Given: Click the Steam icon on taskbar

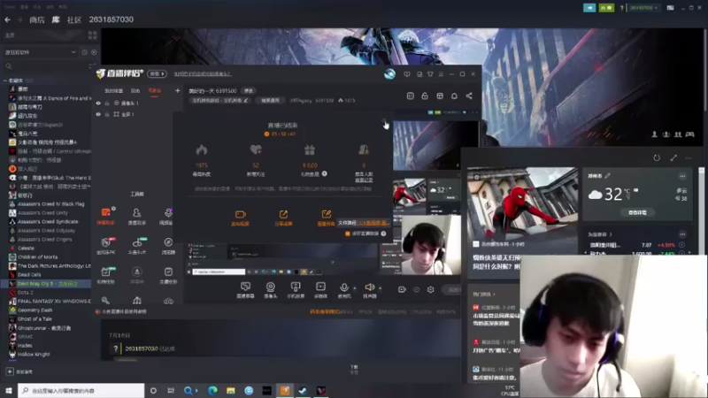Looking at the screenshot, I should 303,390.
